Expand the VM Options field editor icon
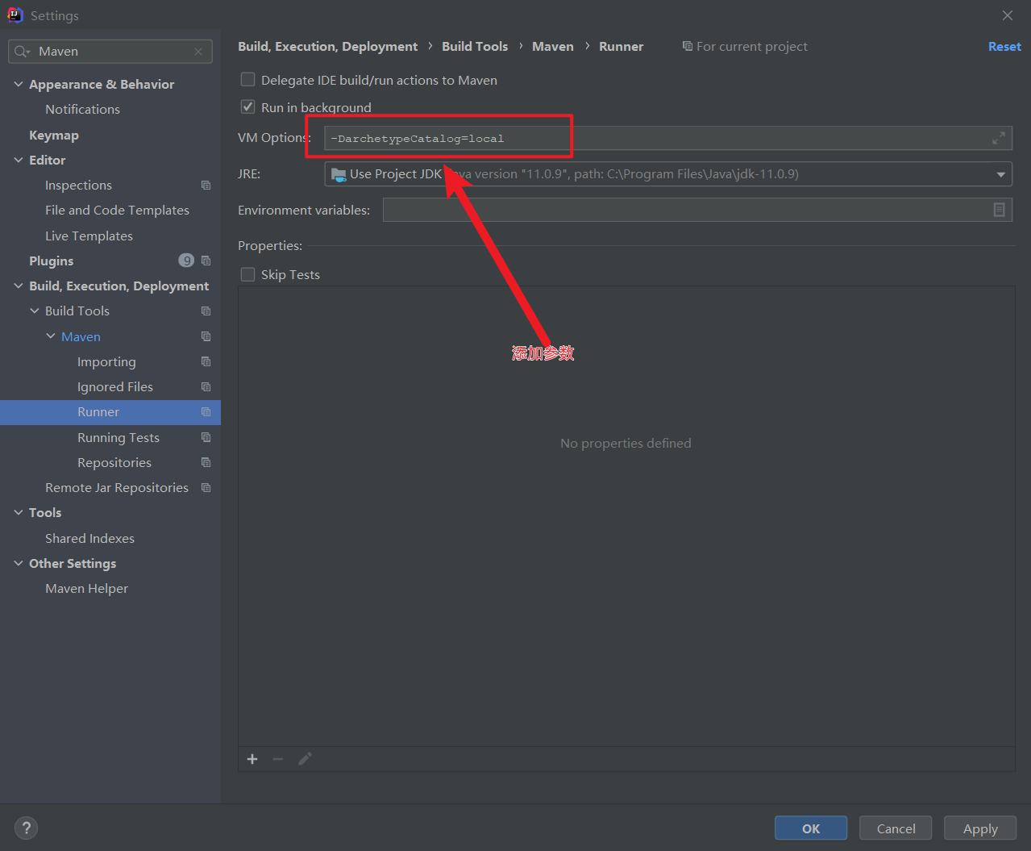 [998, 138]
